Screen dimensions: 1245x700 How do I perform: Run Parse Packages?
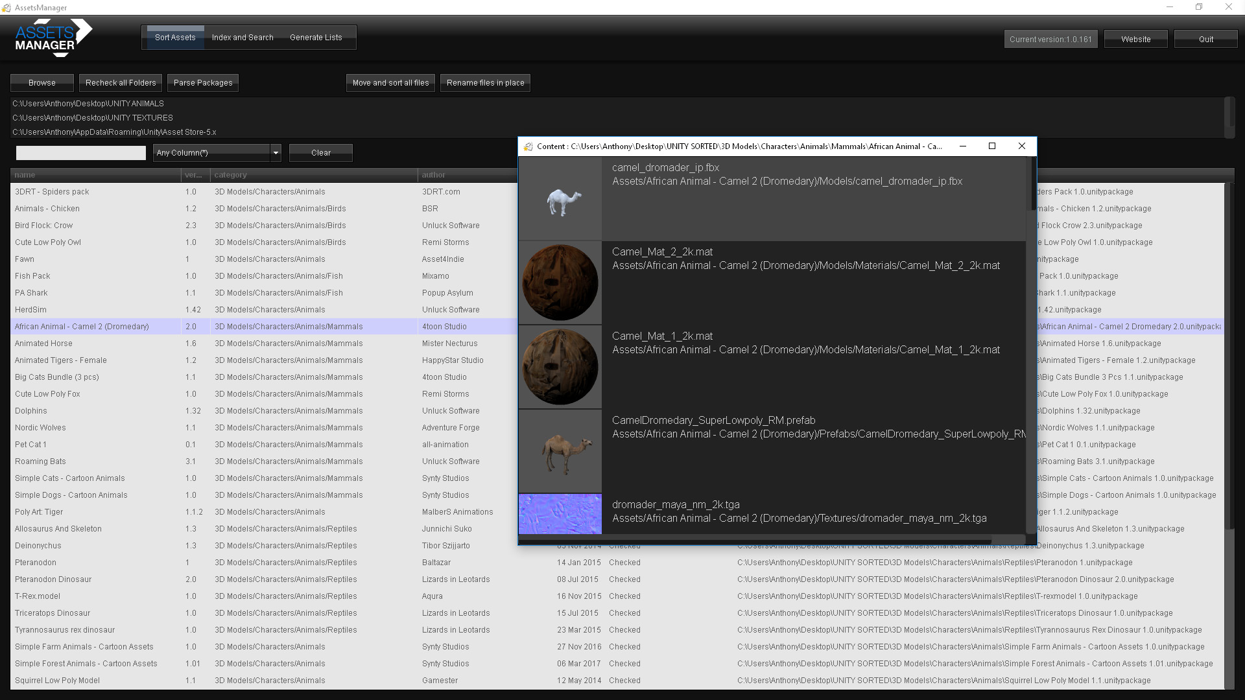pos(202,82)
